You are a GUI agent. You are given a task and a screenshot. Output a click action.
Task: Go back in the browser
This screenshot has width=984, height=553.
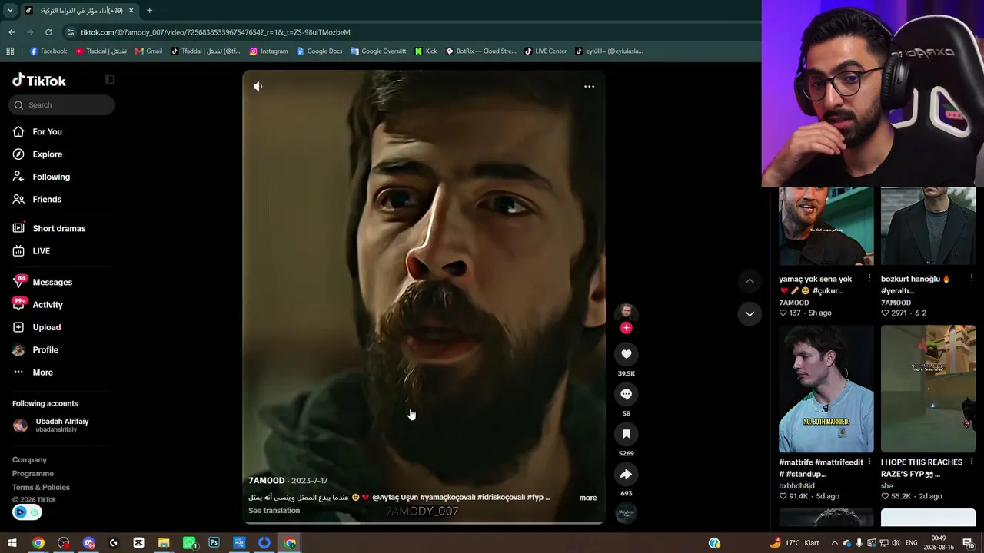point(12,32)
